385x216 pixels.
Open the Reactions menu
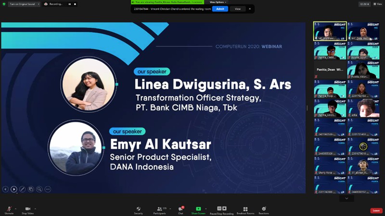pos(264,210)
